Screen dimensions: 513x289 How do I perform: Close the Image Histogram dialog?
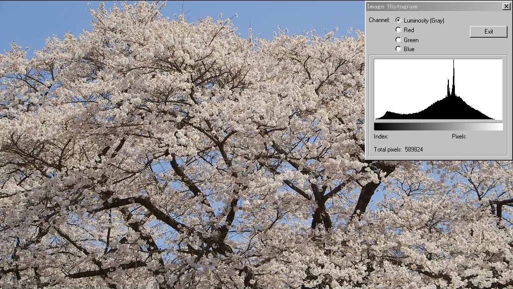pos(506,6)
